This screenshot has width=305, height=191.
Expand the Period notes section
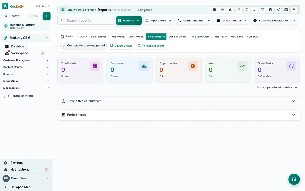pos(178,115)
